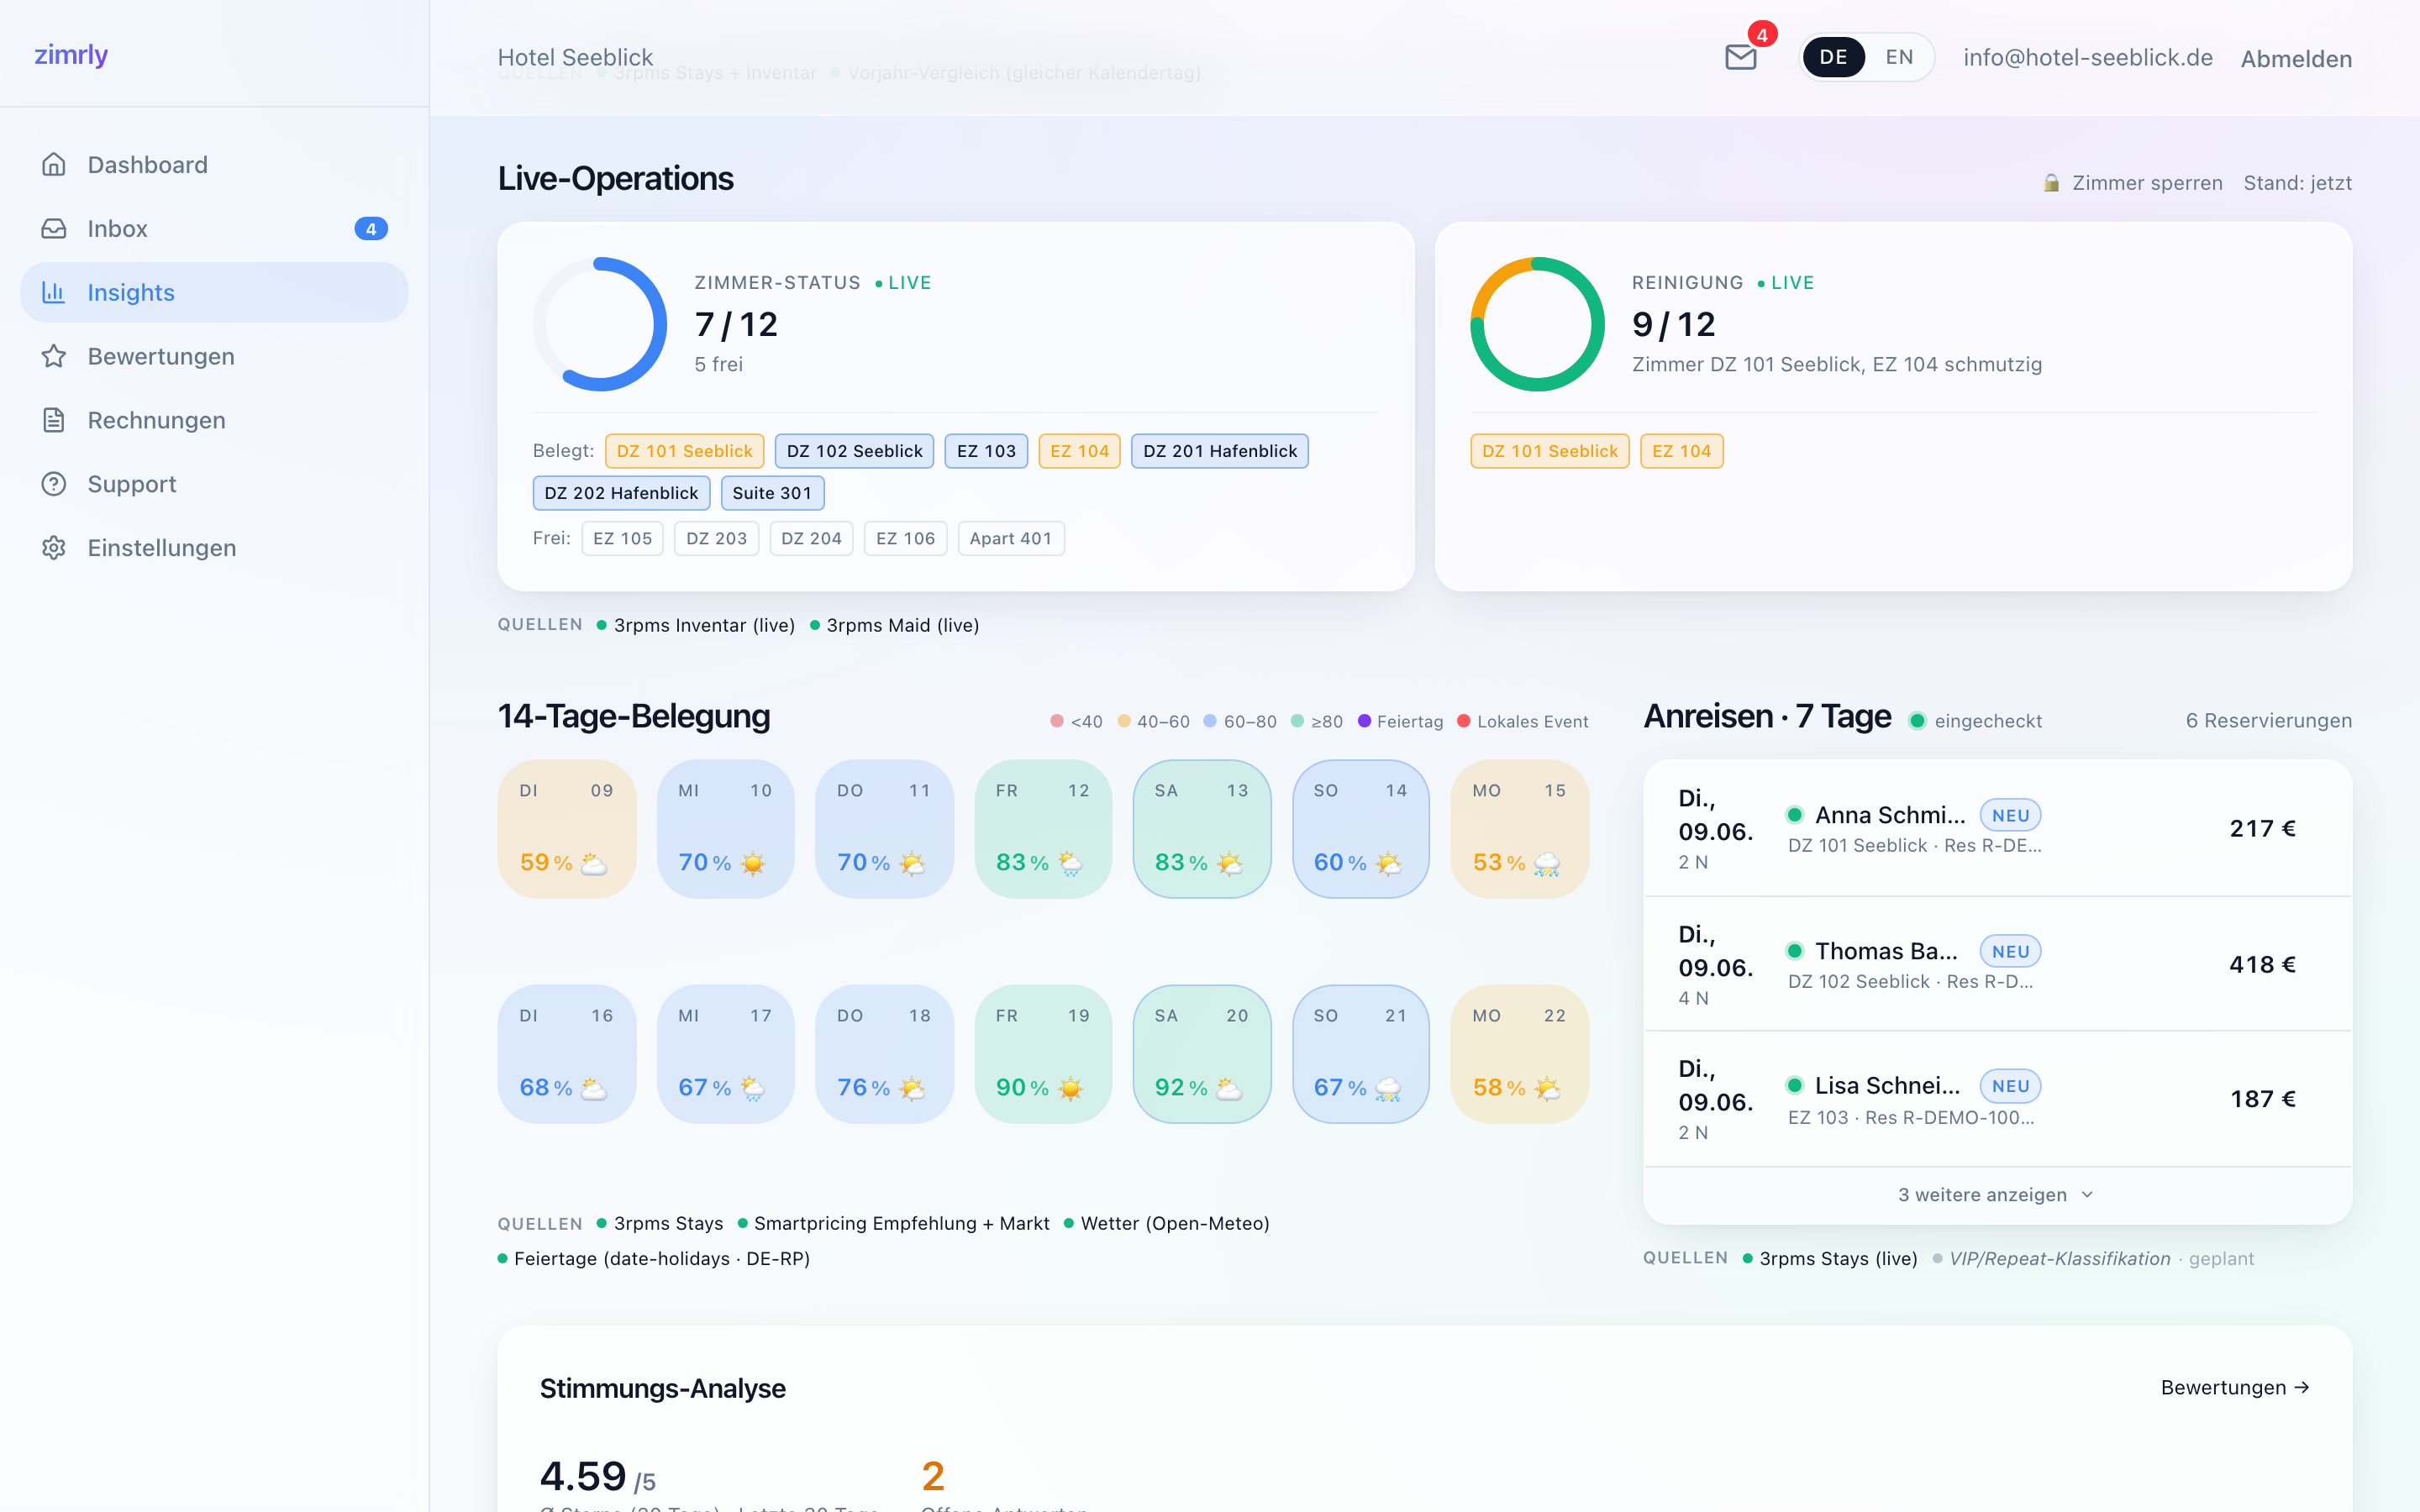The width and height of the screenshot is (2420, 1512).
Task: Open Bewertungen link in Stimmungs-Analyse
Action: [x=2235, y=1388]
